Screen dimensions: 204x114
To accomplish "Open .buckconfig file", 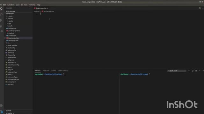I will [11, 48].
